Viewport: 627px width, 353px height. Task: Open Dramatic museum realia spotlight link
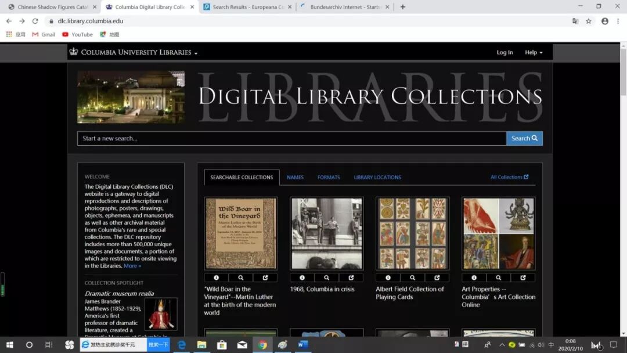click(119, 293)
